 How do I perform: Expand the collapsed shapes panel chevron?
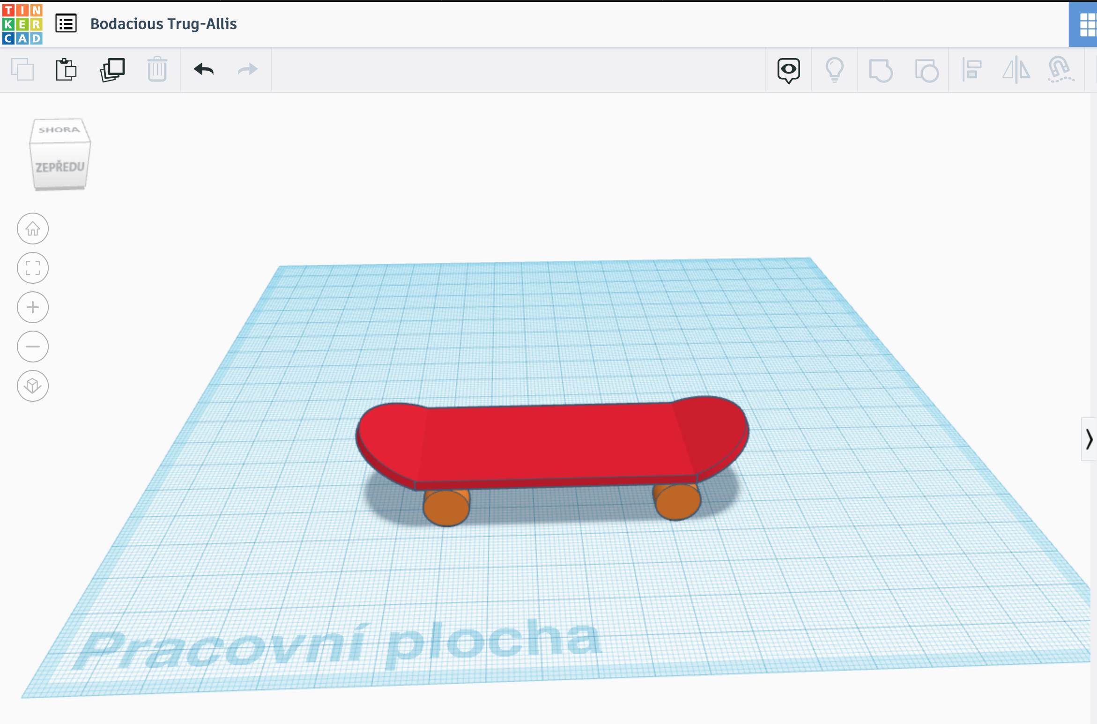click(x=1089, y=439)
